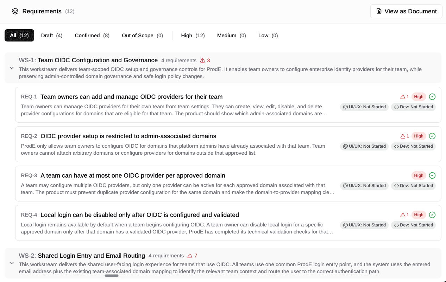The width and height of the screenshot is (446, 282).
Task: Click REQ-3 UI/UX: Not Started badge
Action: click(364, 186)
